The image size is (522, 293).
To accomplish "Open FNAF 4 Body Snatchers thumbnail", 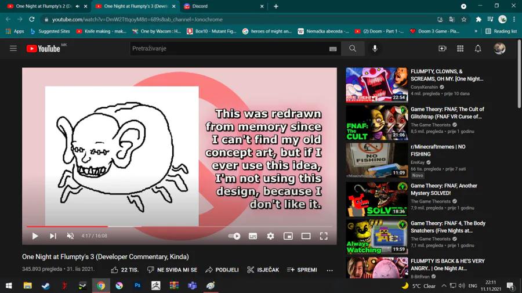I will 376,237.
